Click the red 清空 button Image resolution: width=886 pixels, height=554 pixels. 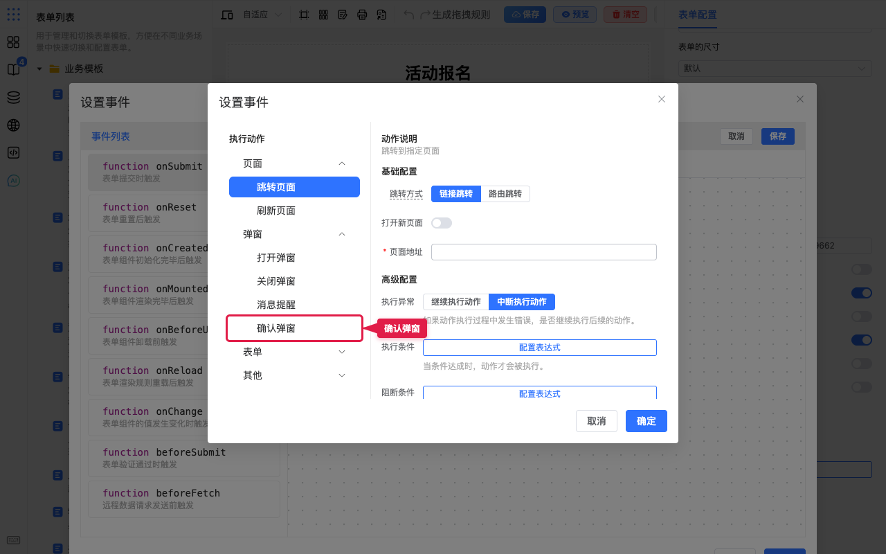(626, 15)
